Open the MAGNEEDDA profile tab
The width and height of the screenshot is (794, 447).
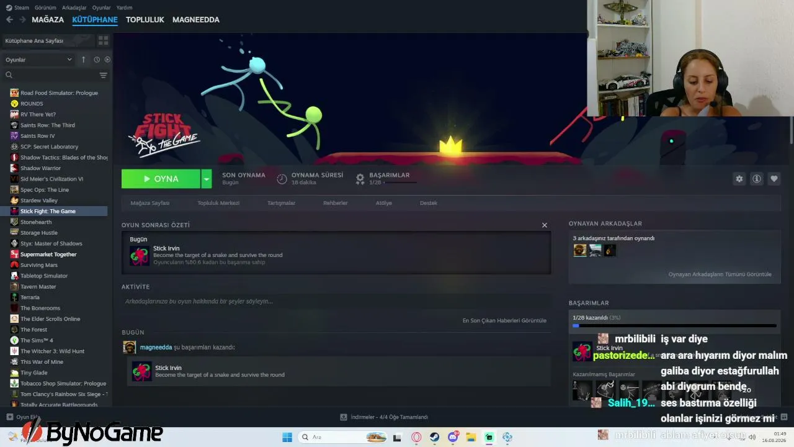pos(196,20)
